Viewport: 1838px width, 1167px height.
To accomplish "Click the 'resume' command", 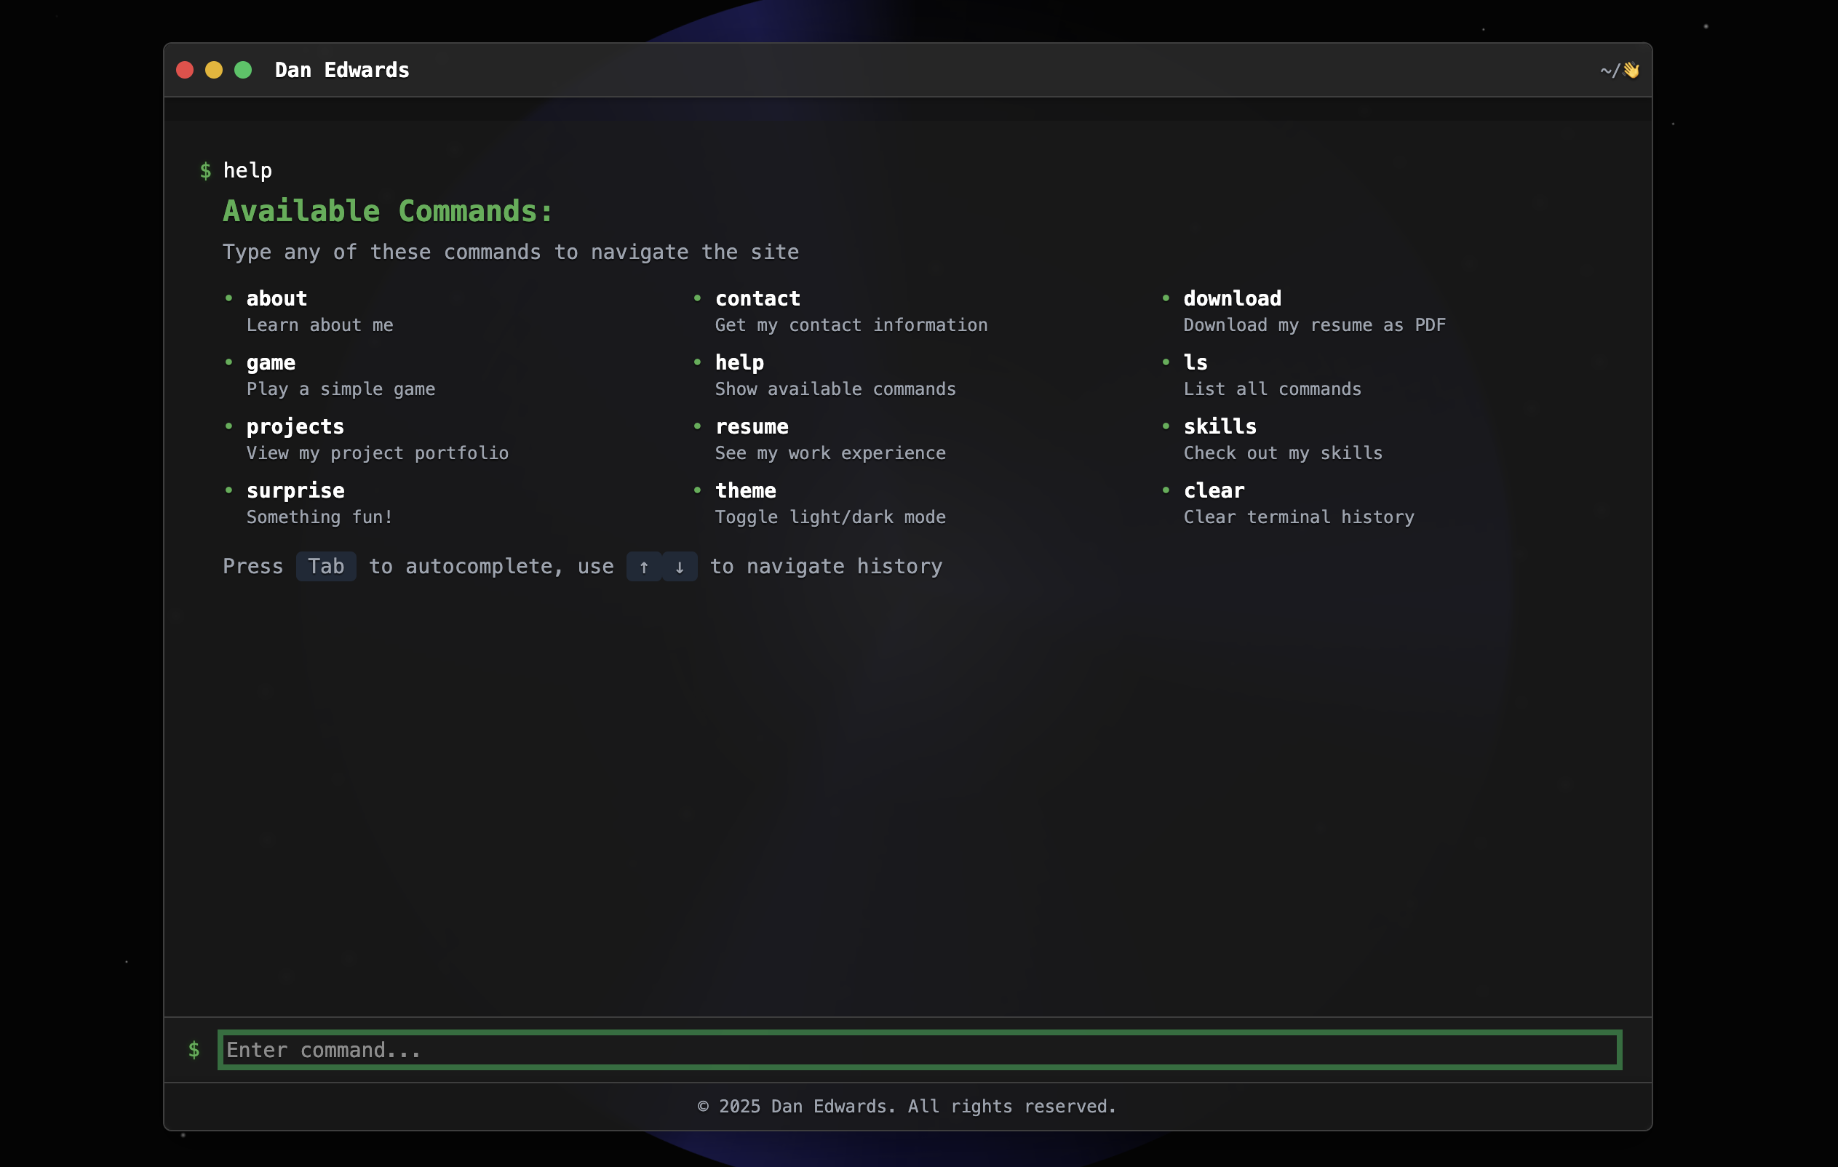I will coord(751,426).
